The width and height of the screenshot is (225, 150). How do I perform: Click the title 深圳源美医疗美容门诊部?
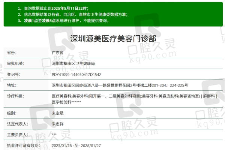coord(113,39)
